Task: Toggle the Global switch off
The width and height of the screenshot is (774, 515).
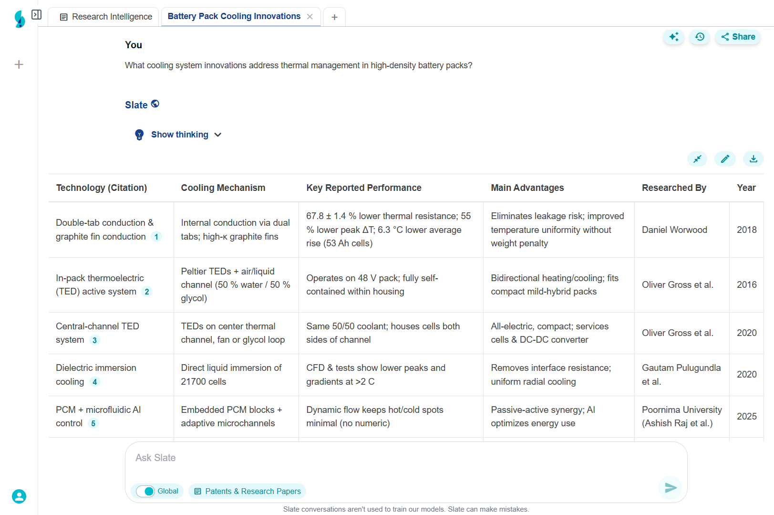Action: tap(145, 491)
